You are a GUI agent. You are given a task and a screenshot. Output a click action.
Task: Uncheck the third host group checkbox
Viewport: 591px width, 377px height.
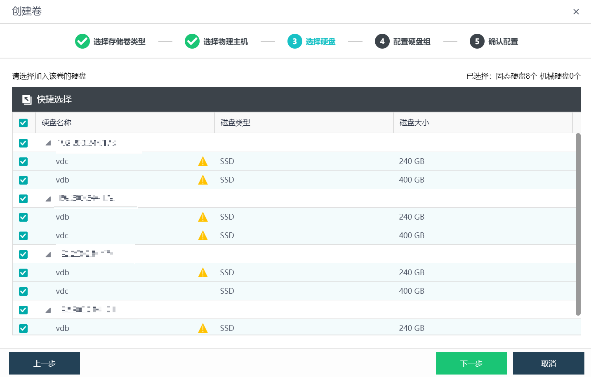pos(24,254)
